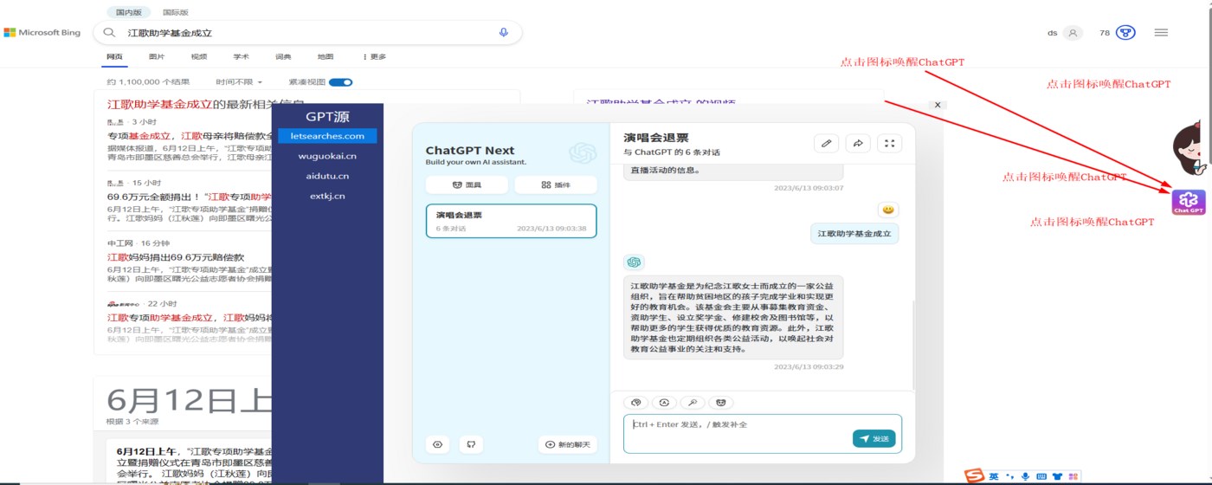Select the 国内版 tab
The height and width of the screenshot is (485, 1212).
129,12
